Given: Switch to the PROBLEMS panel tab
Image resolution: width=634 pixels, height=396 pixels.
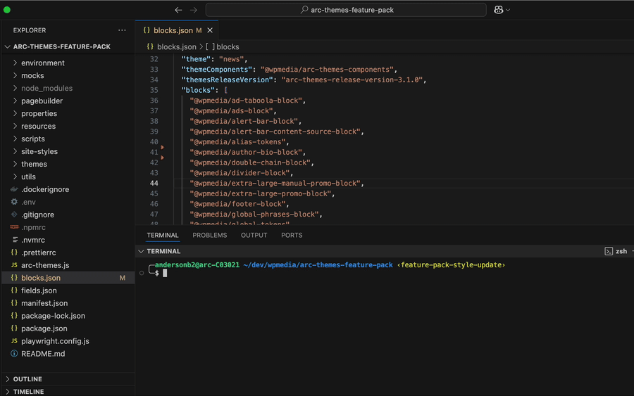Looking at the screenshot, I should (209, 236).
